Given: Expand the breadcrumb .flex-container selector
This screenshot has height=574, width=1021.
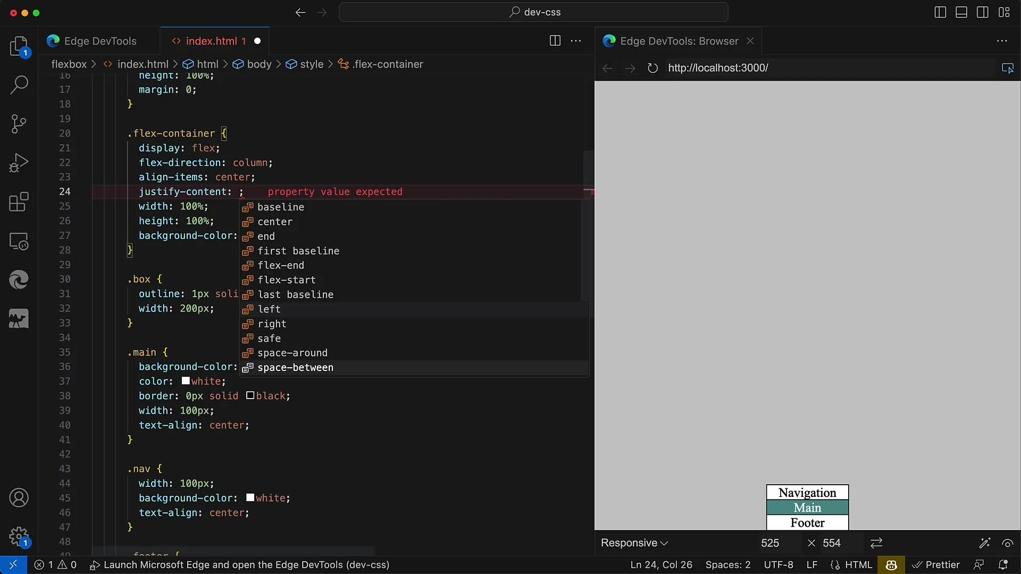Looking at the screenshot, I should [x=389, y=64].
